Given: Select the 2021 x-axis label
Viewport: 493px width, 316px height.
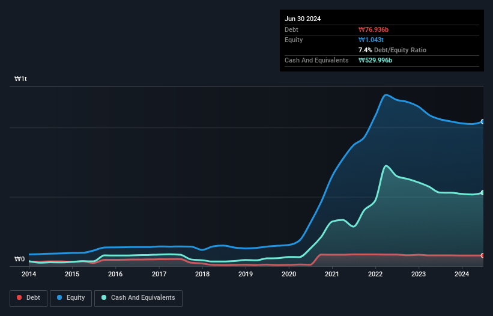Looking at the screenshot, I should pos(332,274).
